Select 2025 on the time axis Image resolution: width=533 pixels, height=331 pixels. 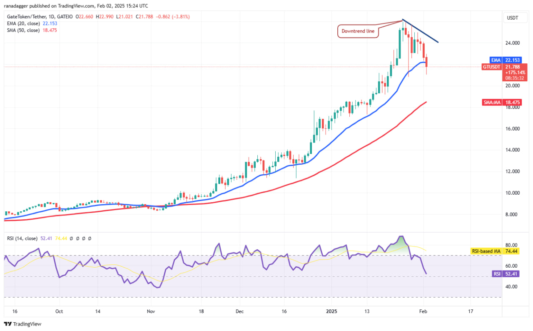[x=331, y=311]
